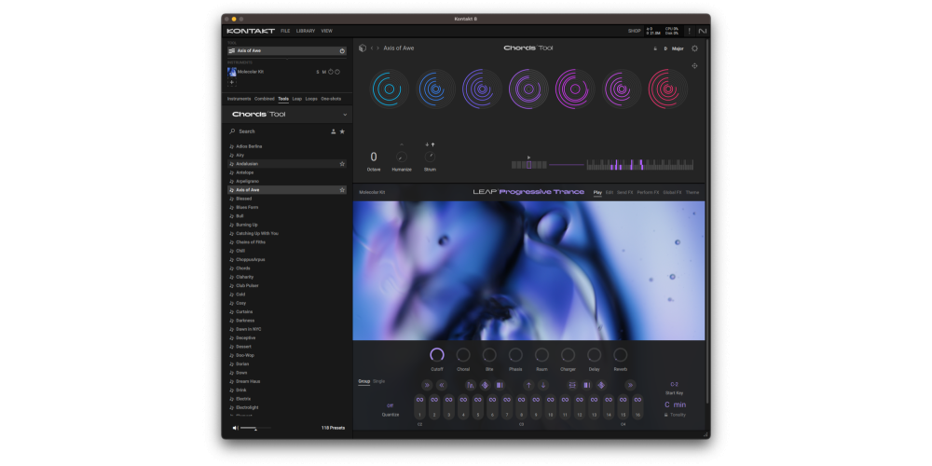Click the strum up arrow
This screenshot has height=466, width=932.
click(x=432, y=144)
